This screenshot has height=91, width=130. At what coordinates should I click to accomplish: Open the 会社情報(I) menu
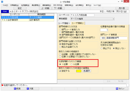(x=79, y=5)
